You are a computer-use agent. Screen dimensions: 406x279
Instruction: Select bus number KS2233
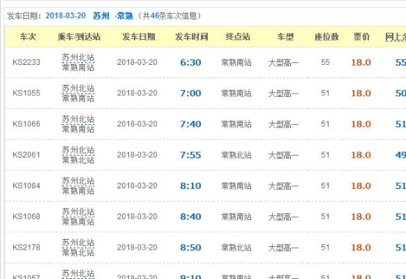[x=27, y=62]
